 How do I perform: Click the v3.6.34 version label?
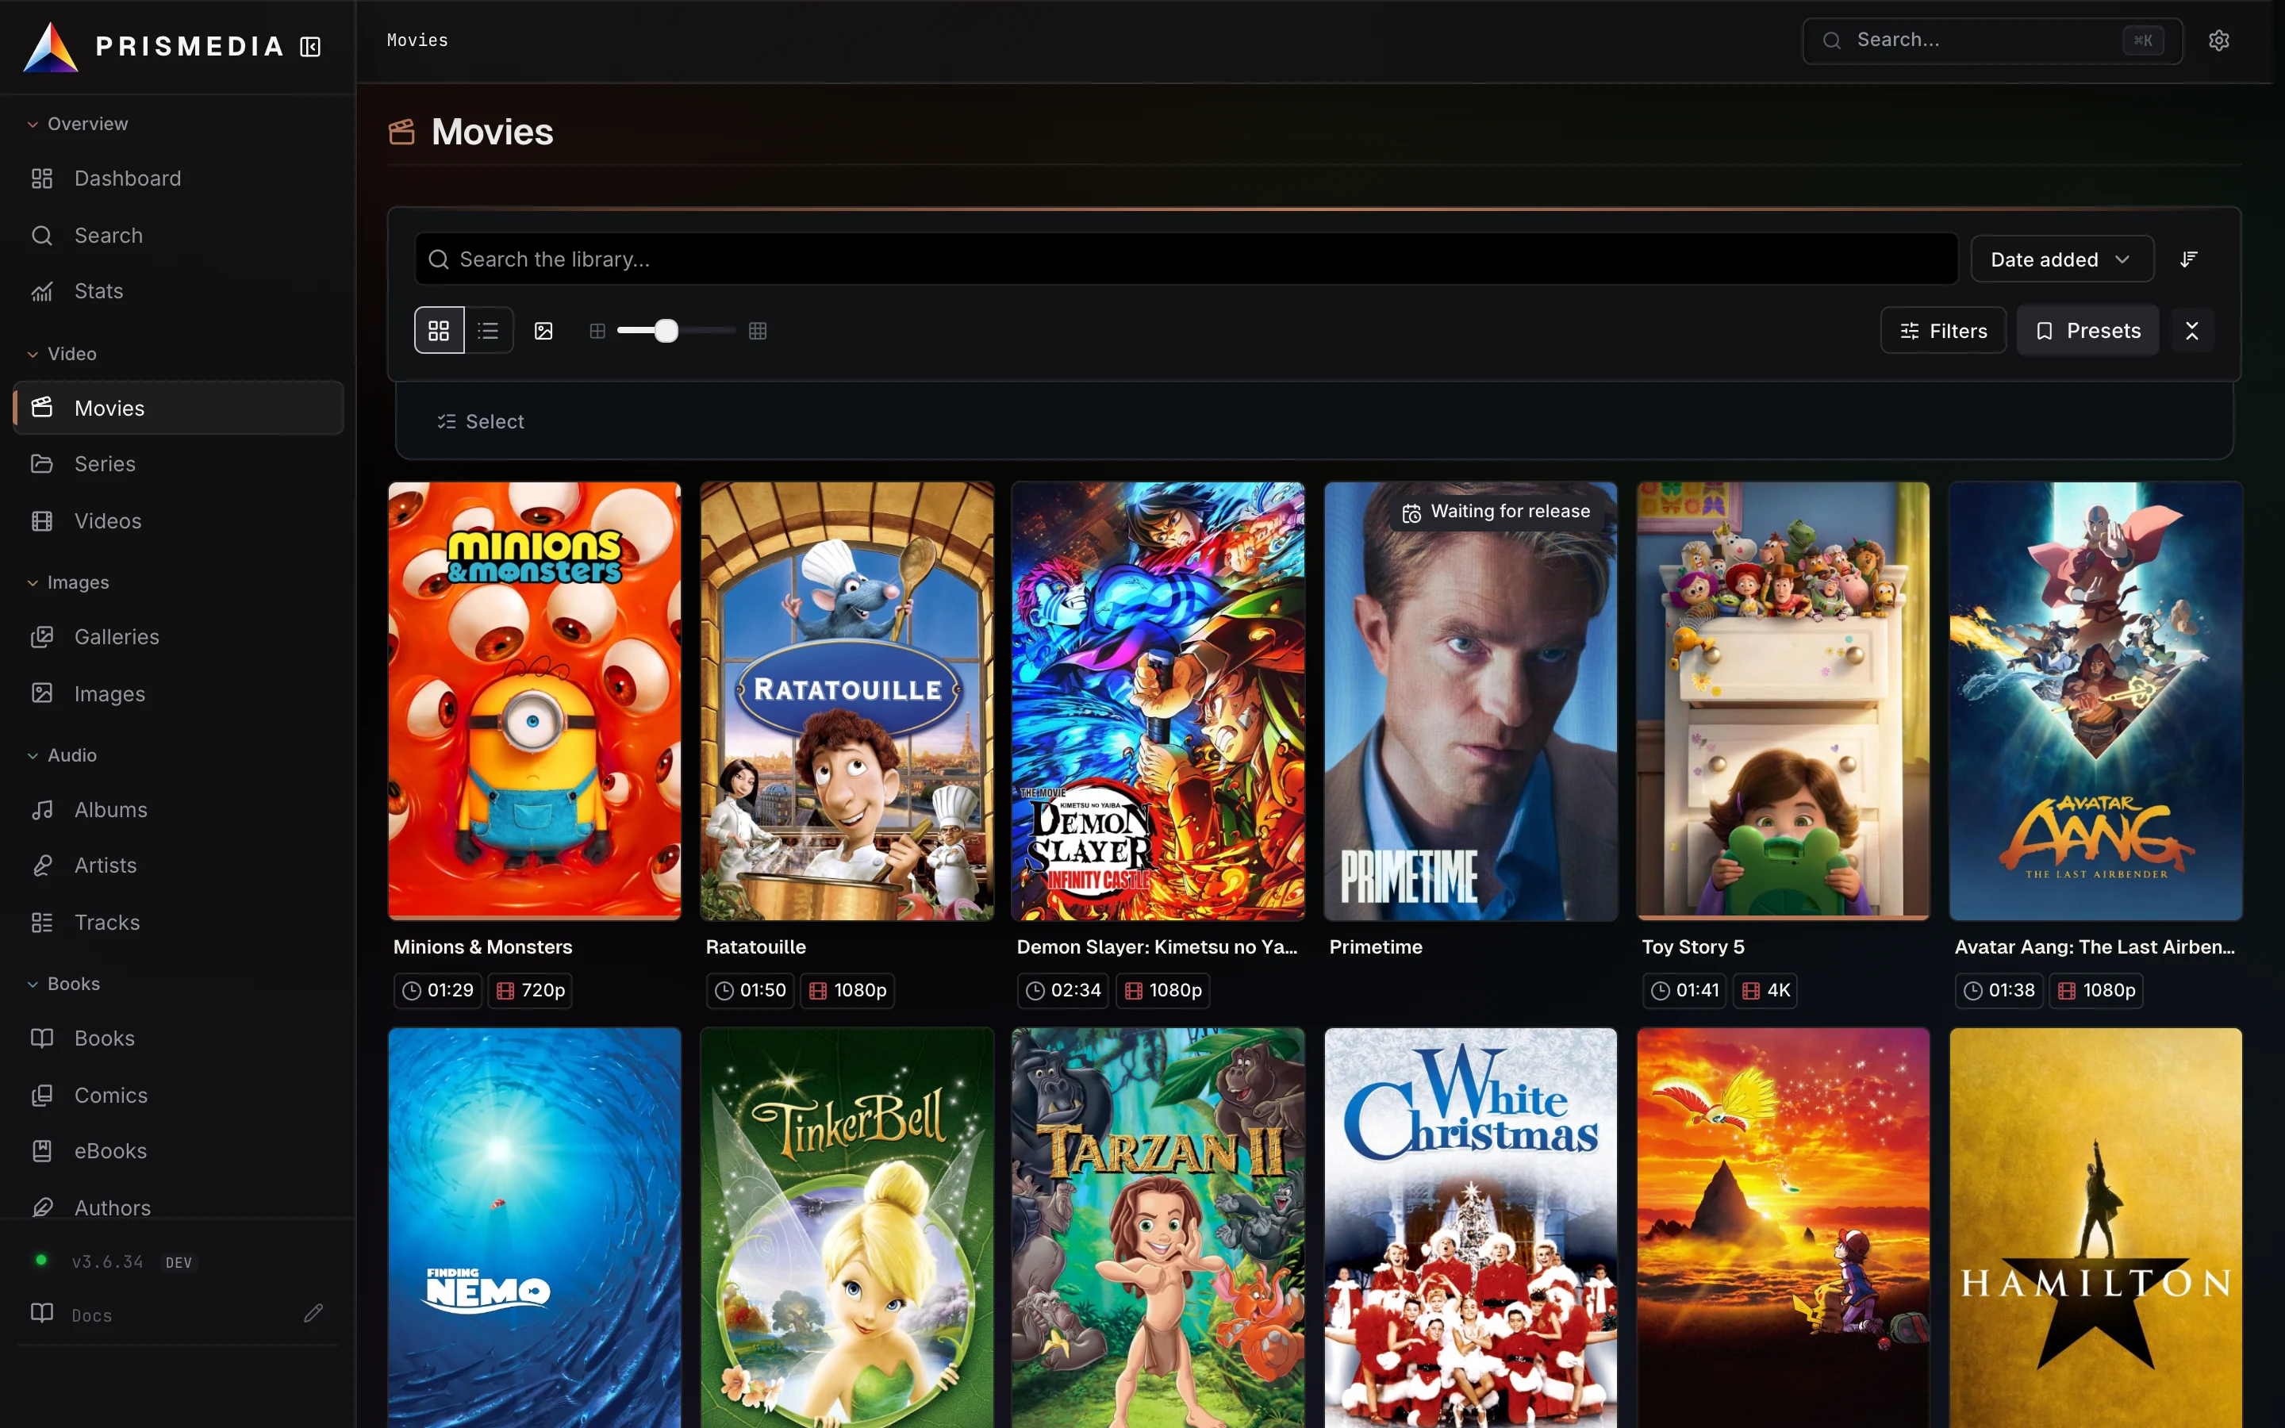coord(108,1261)
